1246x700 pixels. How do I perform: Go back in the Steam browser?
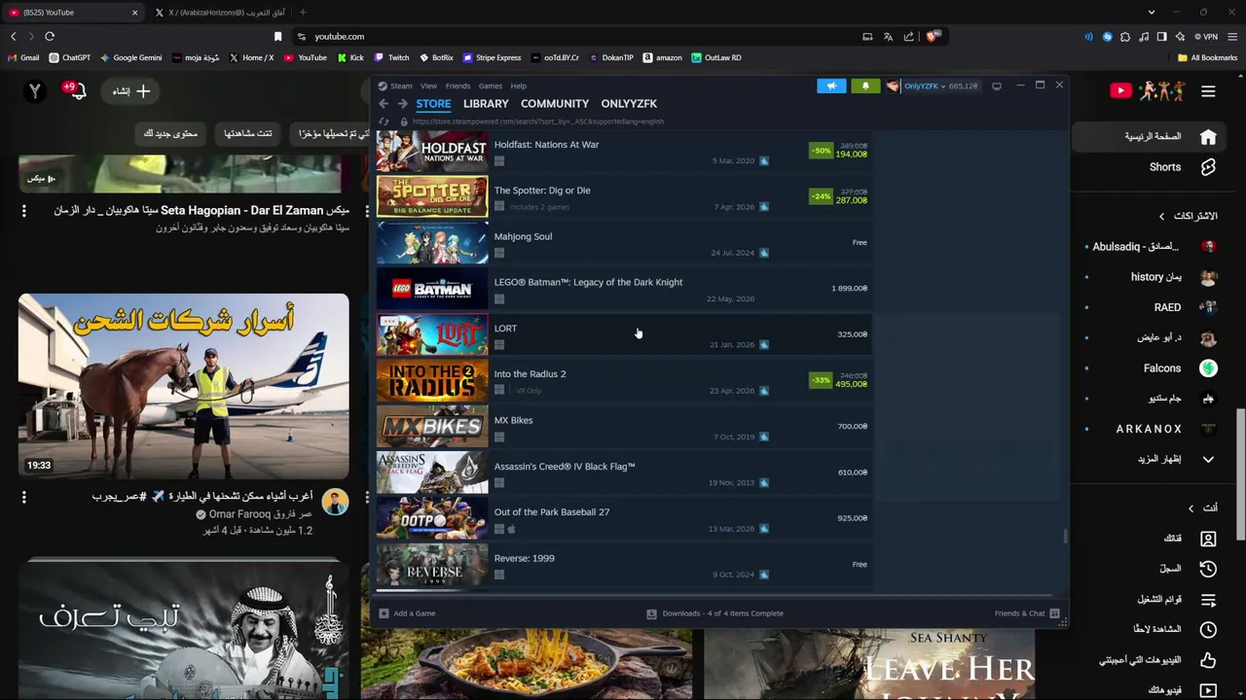point(384,103)
